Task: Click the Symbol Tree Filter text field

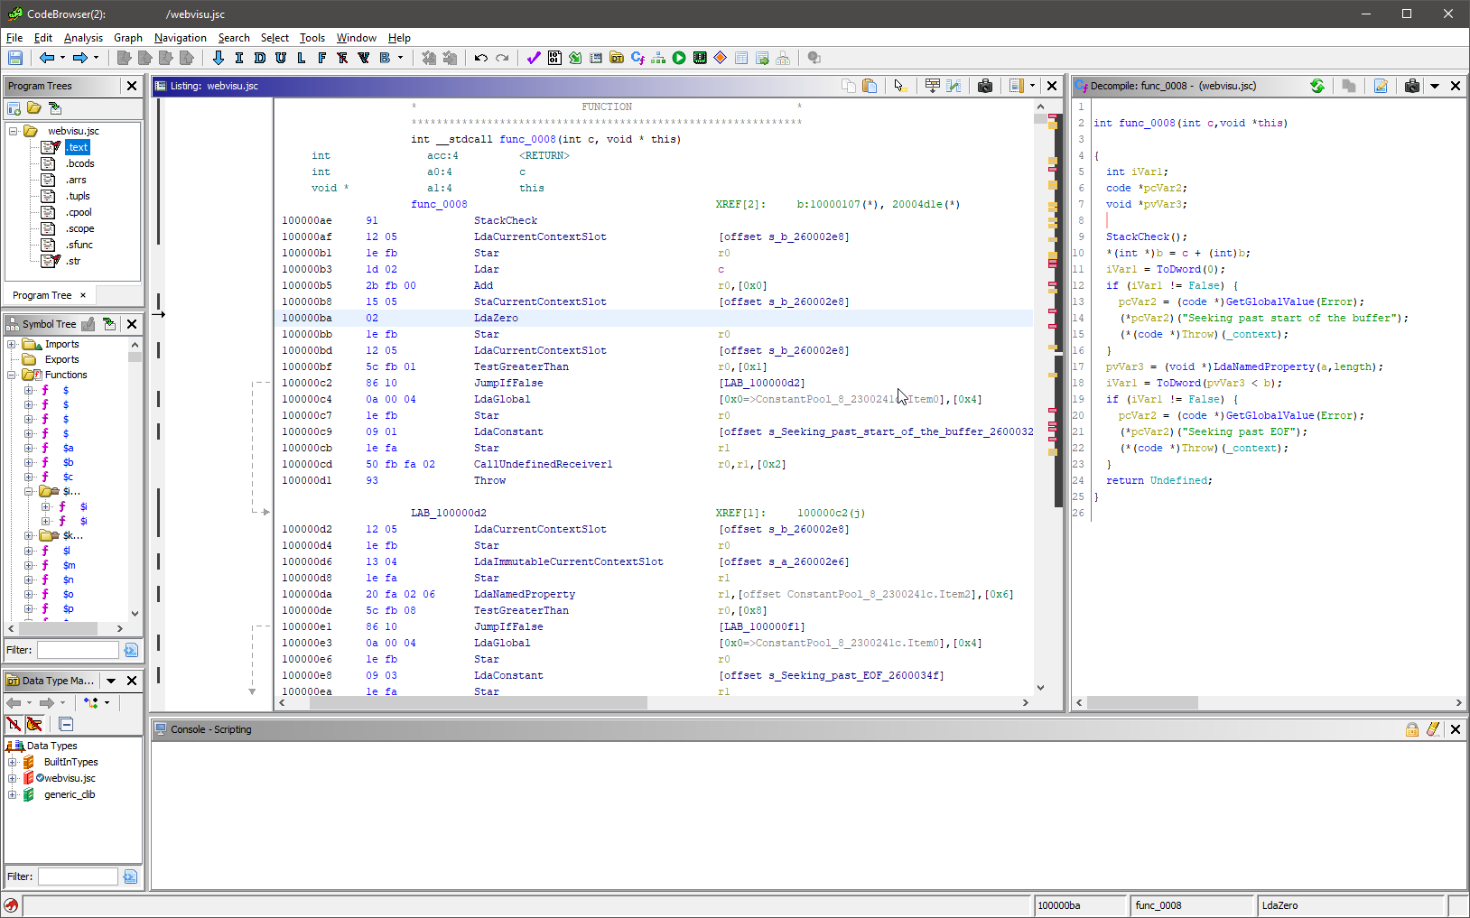Action: 78,650
